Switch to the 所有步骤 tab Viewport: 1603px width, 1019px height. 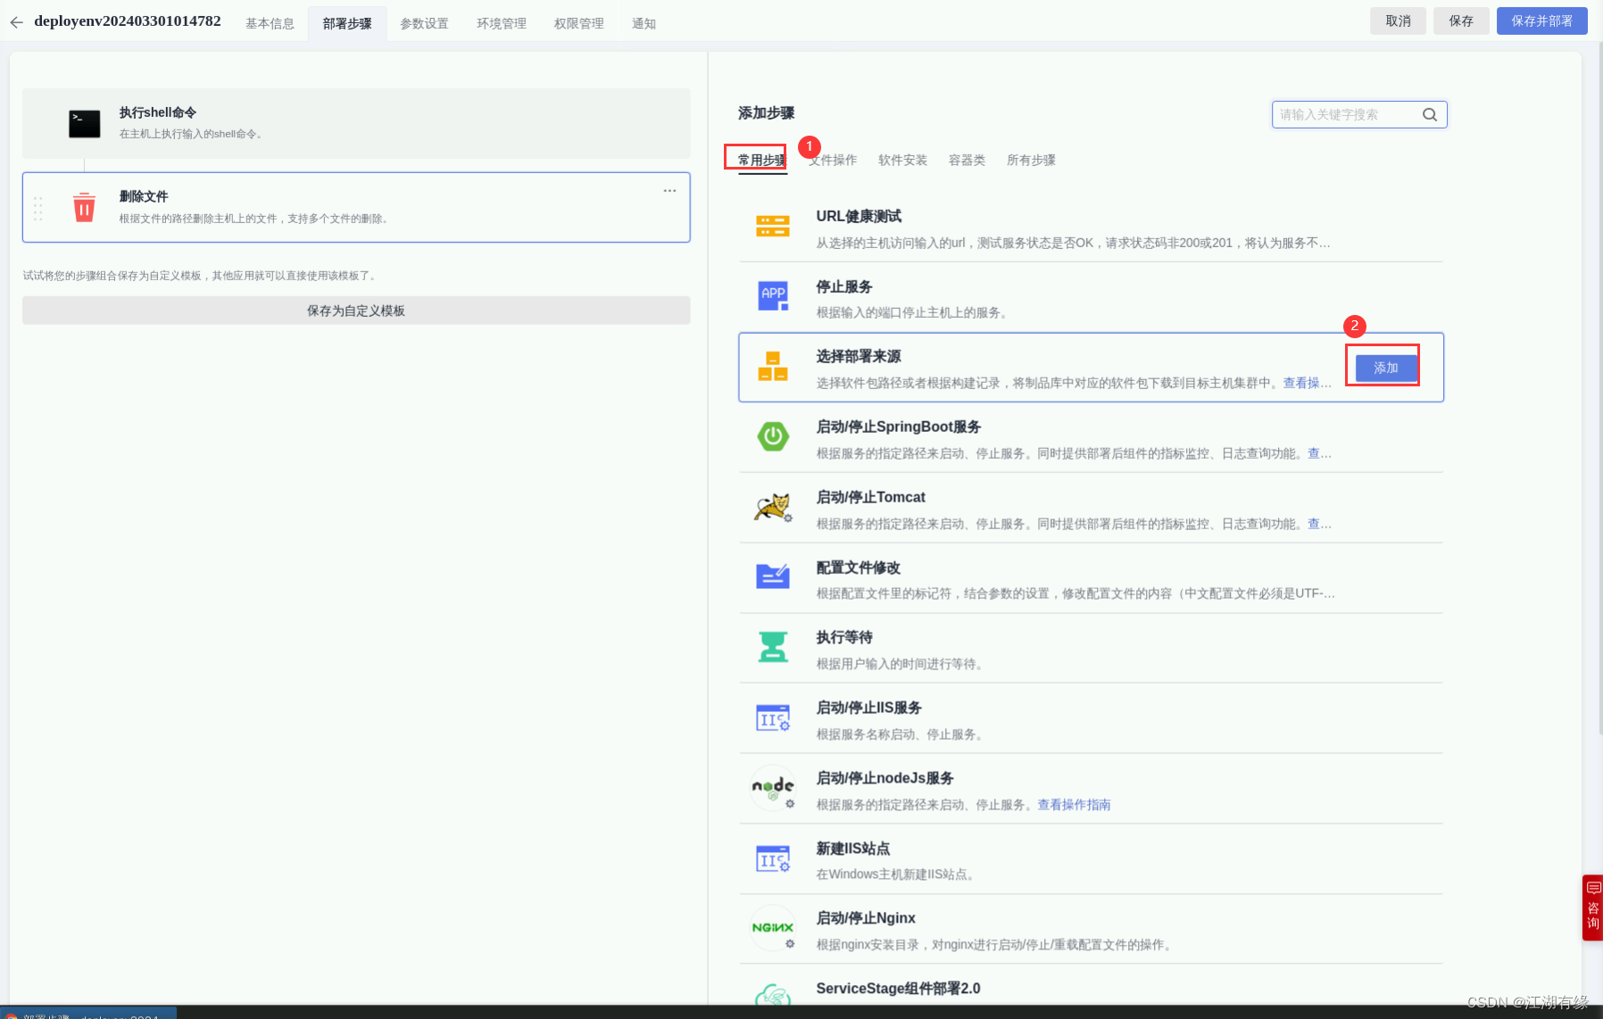point(1030,160)
